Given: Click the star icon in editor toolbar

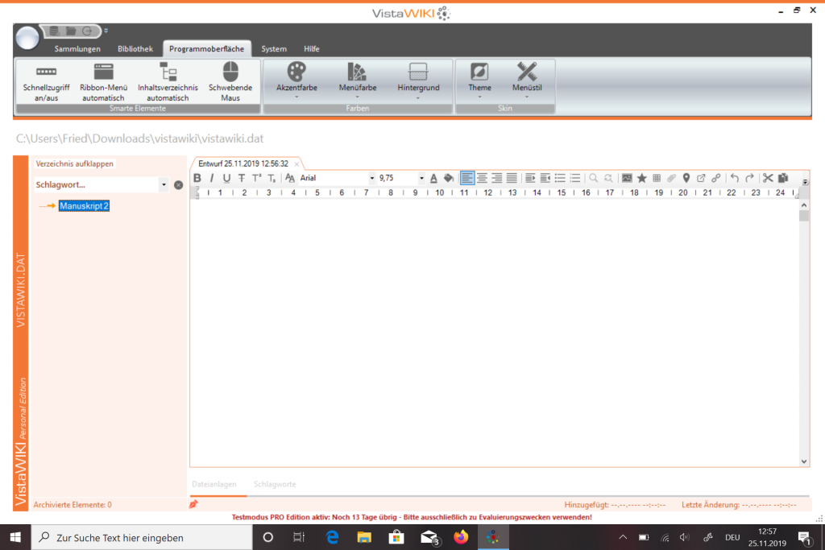Looking at the screenshot, I should coord(642,178).
